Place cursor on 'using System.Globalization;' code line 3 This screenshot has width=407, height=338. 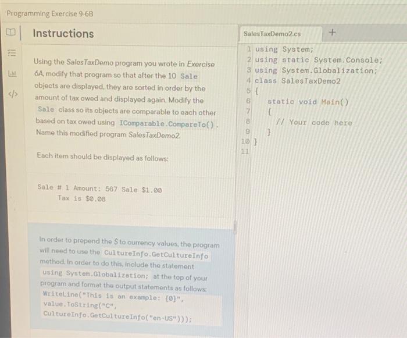[x=316, y=70]
